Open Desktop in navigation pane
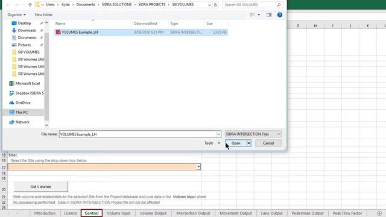 (24, 23)
